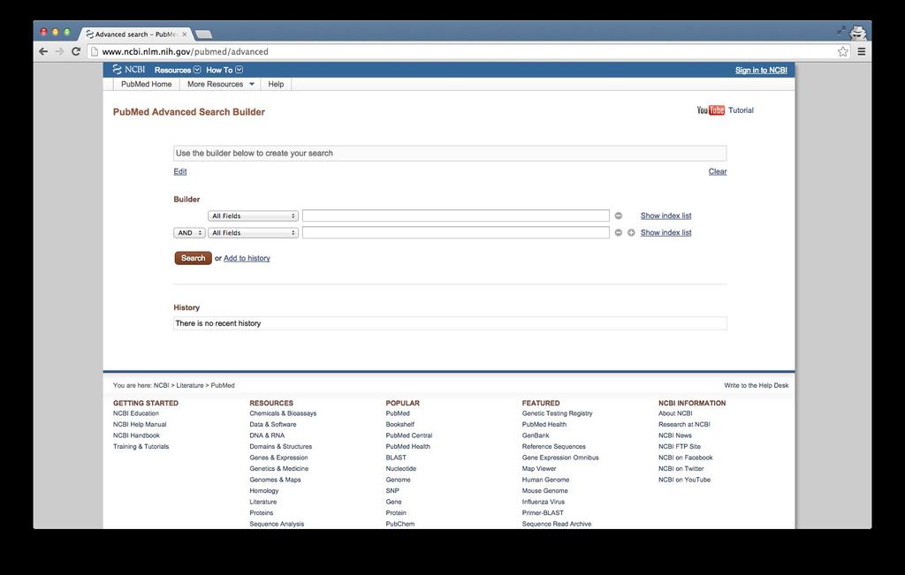Screen dimensions: 905x575
Task: Open Chemicals & Bioassays link
Action: tap(283, 413)
